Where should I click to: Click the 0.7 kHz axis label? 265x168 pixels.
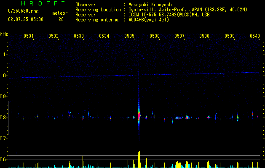[3, 139]
